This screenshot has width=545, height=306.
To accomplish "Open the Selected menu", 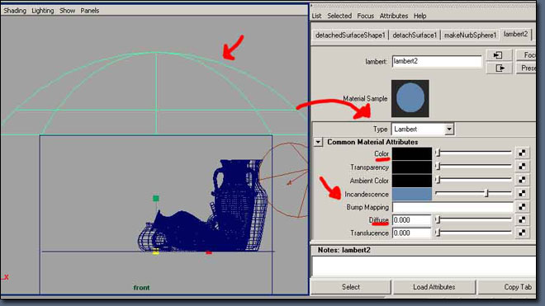I will coord(339,16).
